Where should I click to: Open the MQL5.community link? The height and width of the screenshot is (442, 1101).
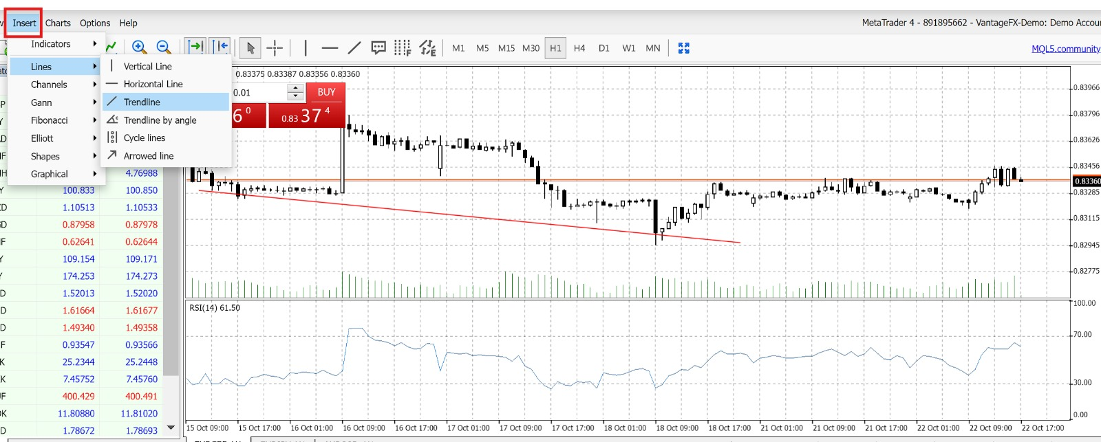(1065, 49)
